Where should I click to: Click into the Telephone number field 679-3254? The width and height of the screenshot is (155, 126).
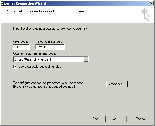[x=50, y=47]
